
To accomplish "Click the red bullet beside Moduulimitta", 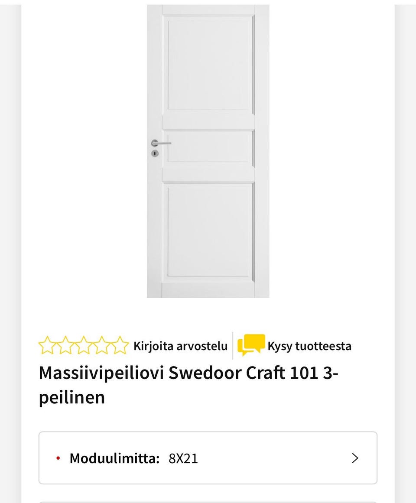I will [x=58, y=458].
